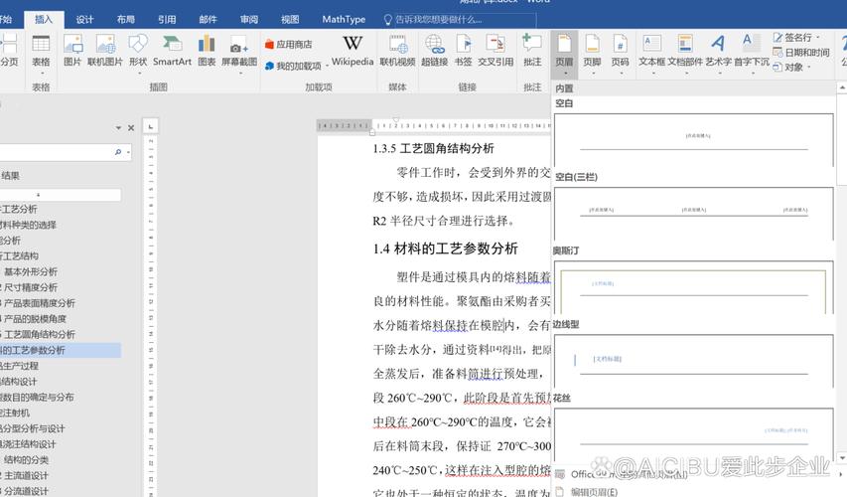Open the 形状 shapes gallery
Image resolution: width=847 pixels, height=497 pixels.
click(x=138, y=52)
